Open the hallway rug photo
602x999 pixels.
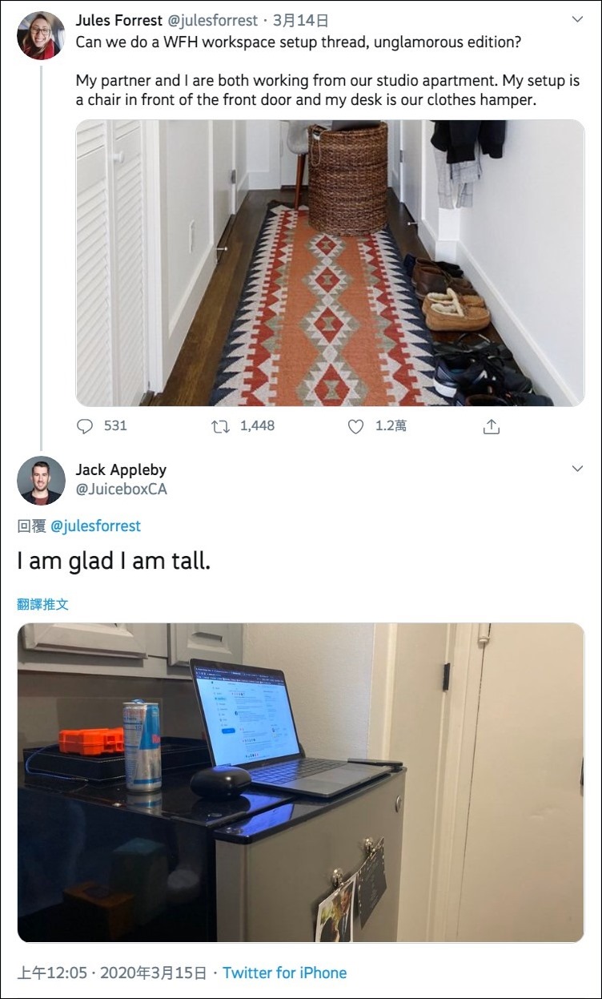point(331,263)
